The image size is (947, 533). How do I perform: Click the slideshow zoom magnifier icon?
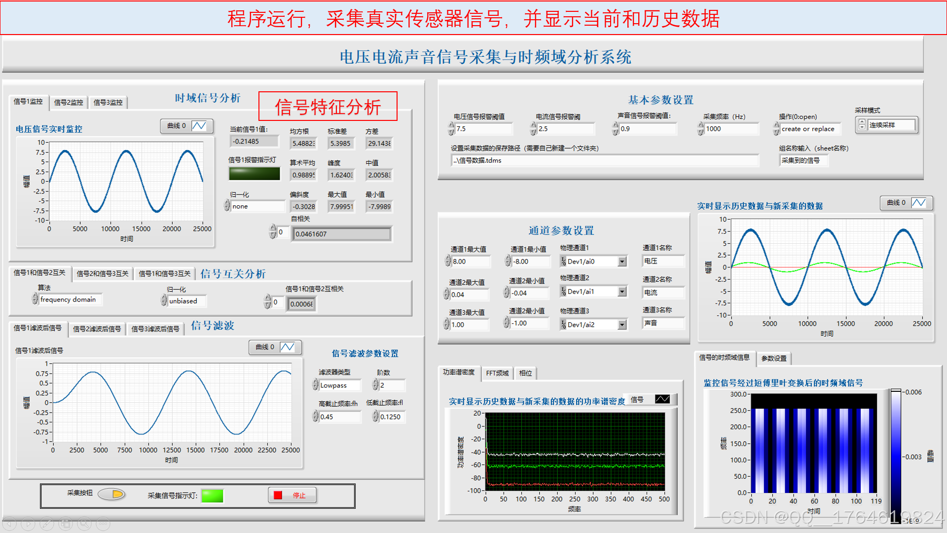(84, 523)
